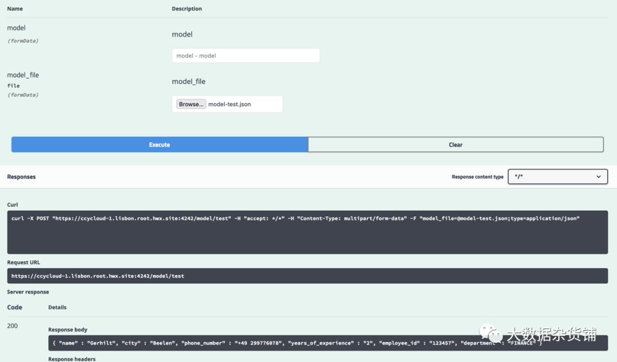
Task: Click the Request URL text block
Action: click(x=307, y=276)
